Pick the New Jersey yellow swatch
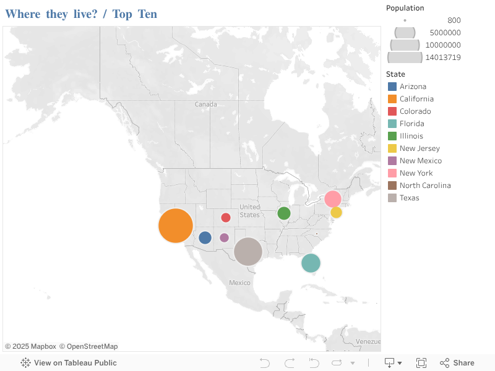 click(392, 148)
